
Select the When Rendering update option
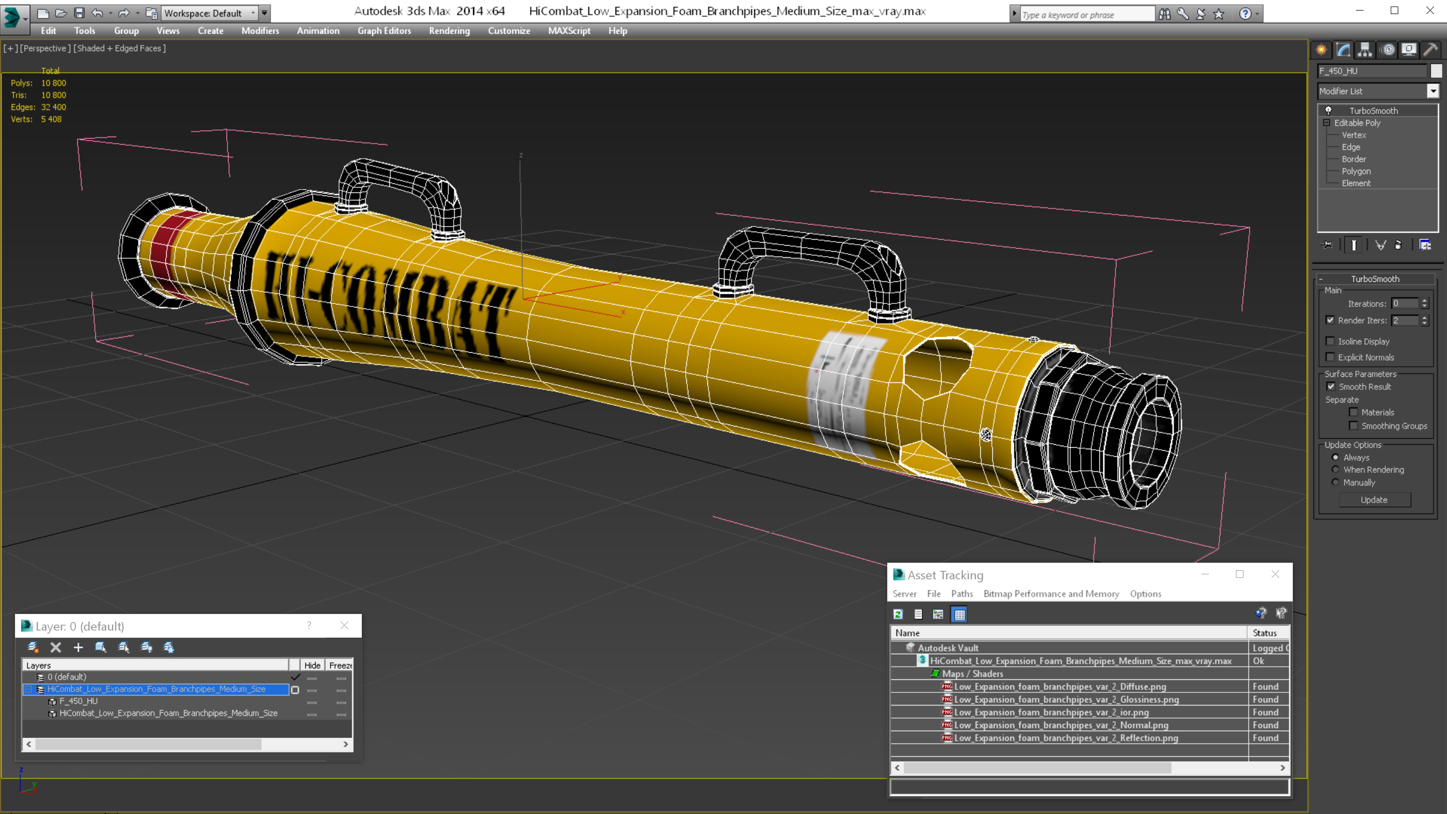click(x=1335, y=470)
